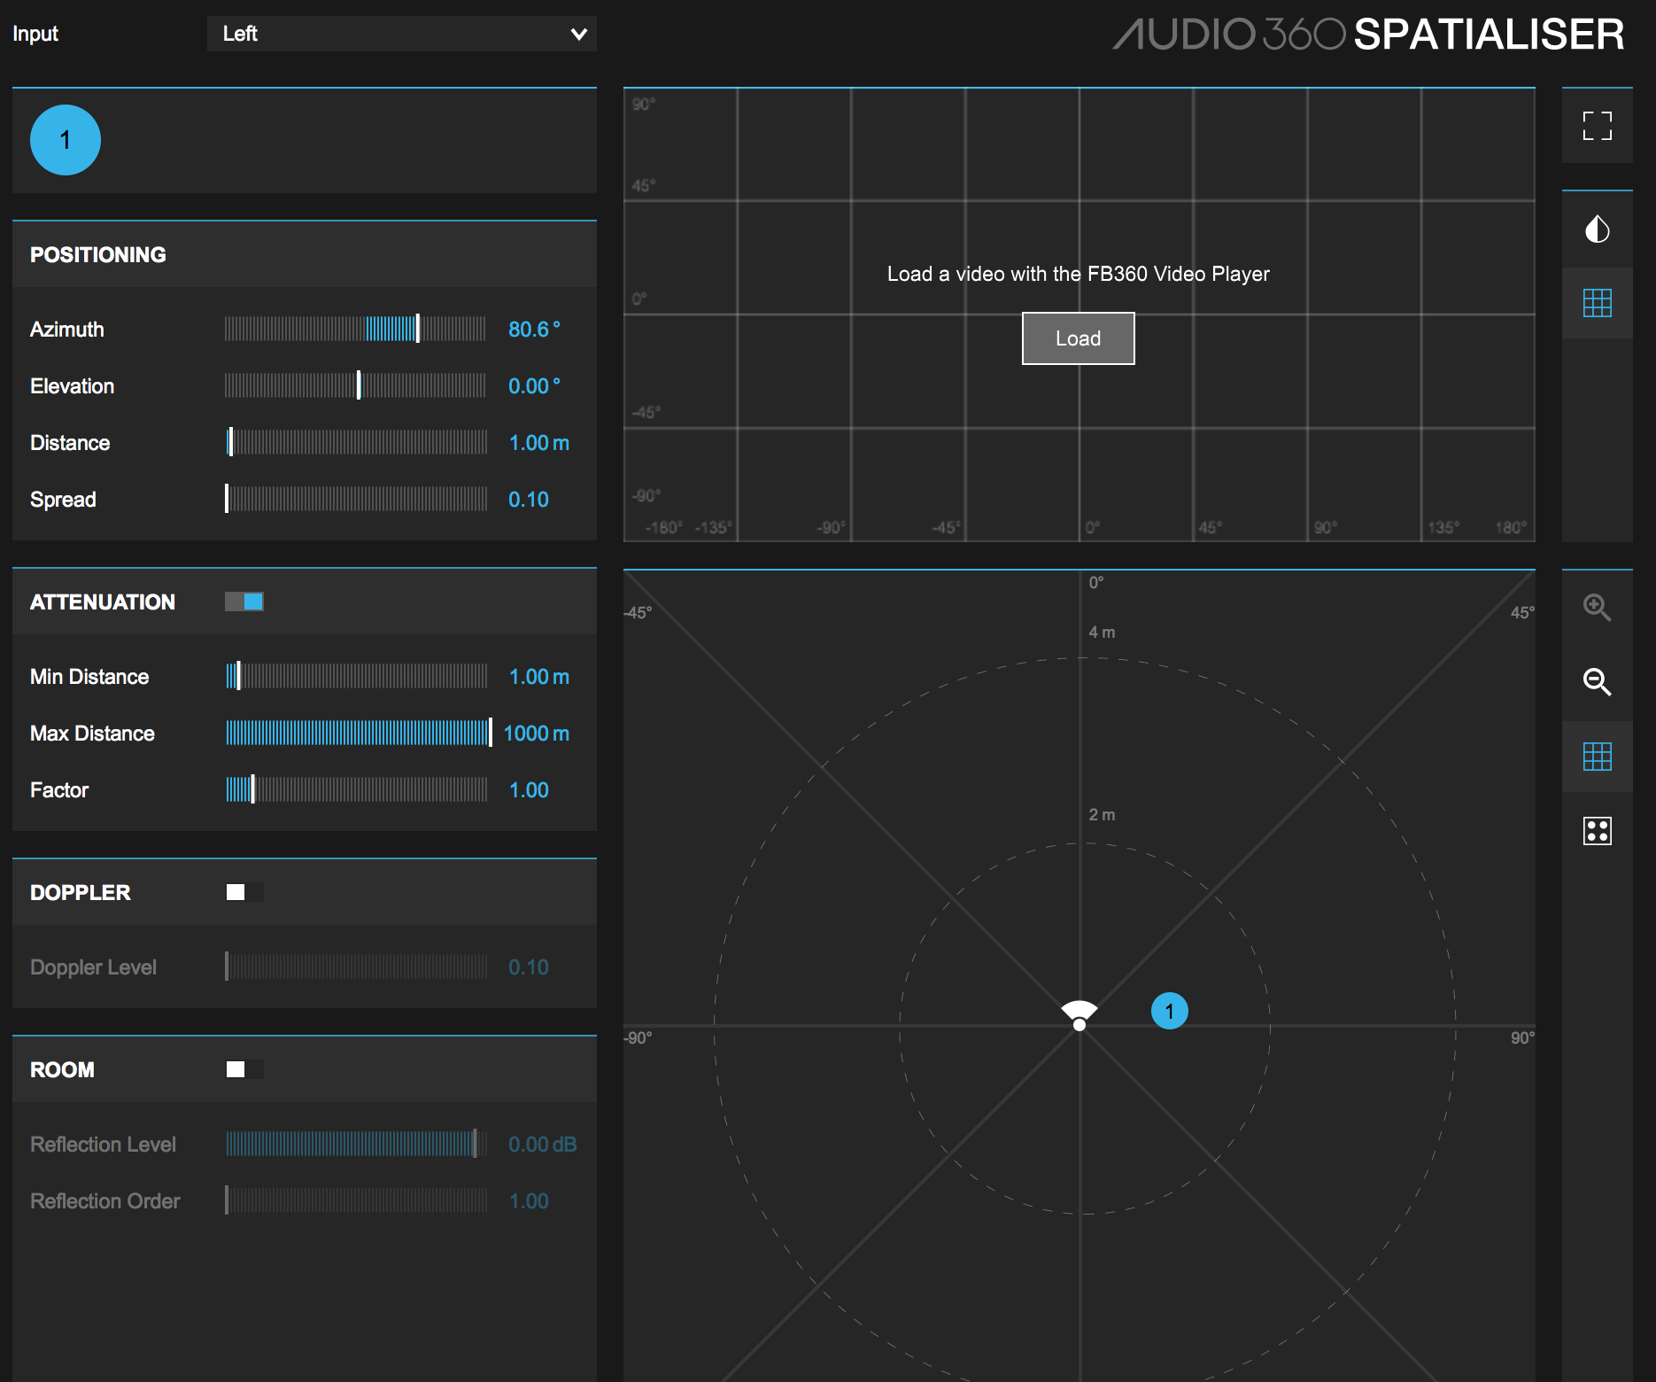Click the Reflection Order value 1.00
The width and height of the screenshot is (1656, 1382).
point(529,1201)
